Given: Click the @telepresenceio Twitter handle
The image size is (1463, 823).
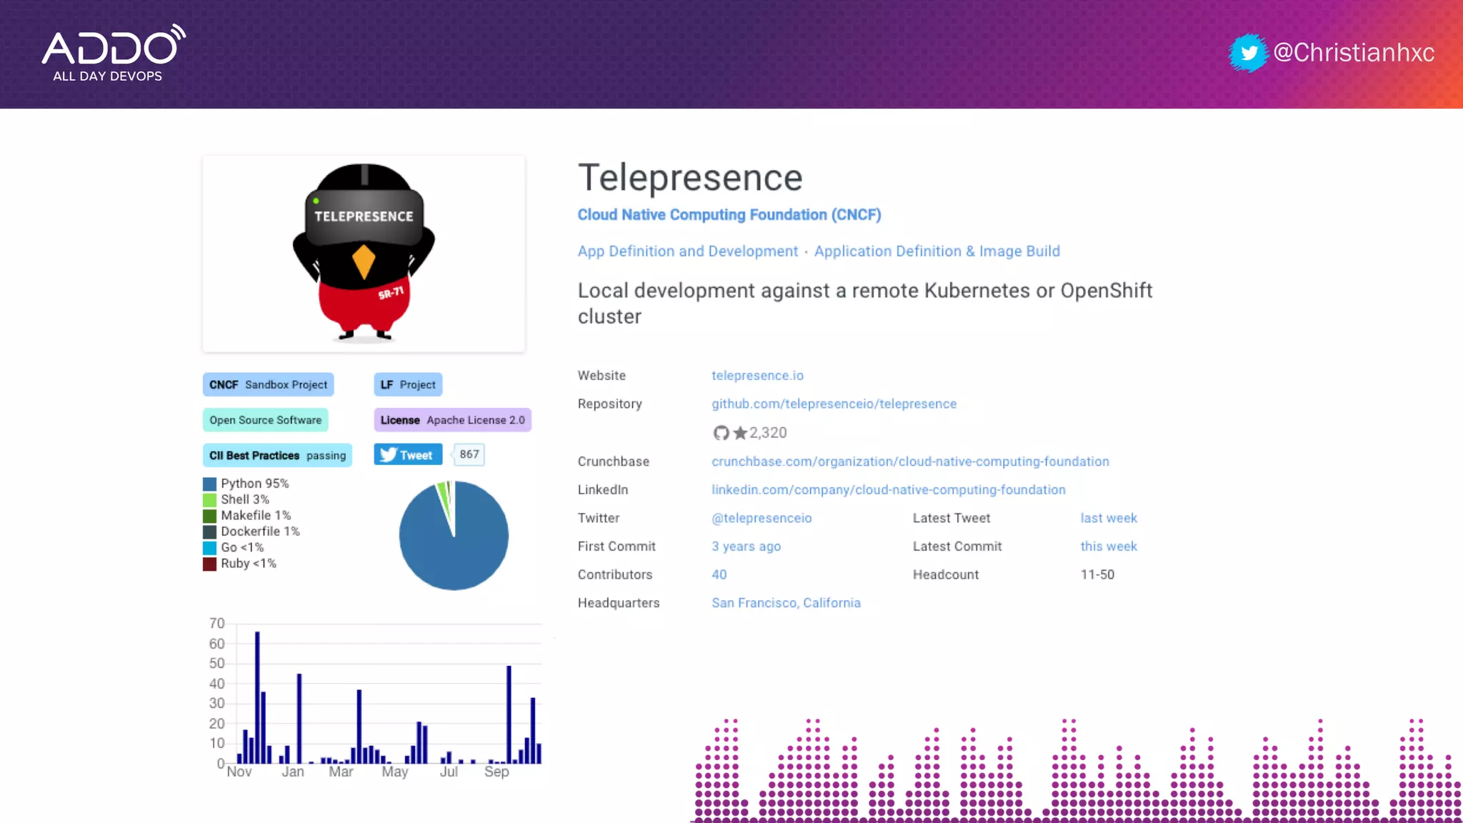Looking at the screenshot, I should pyautogui.click(x=762, y=519).
